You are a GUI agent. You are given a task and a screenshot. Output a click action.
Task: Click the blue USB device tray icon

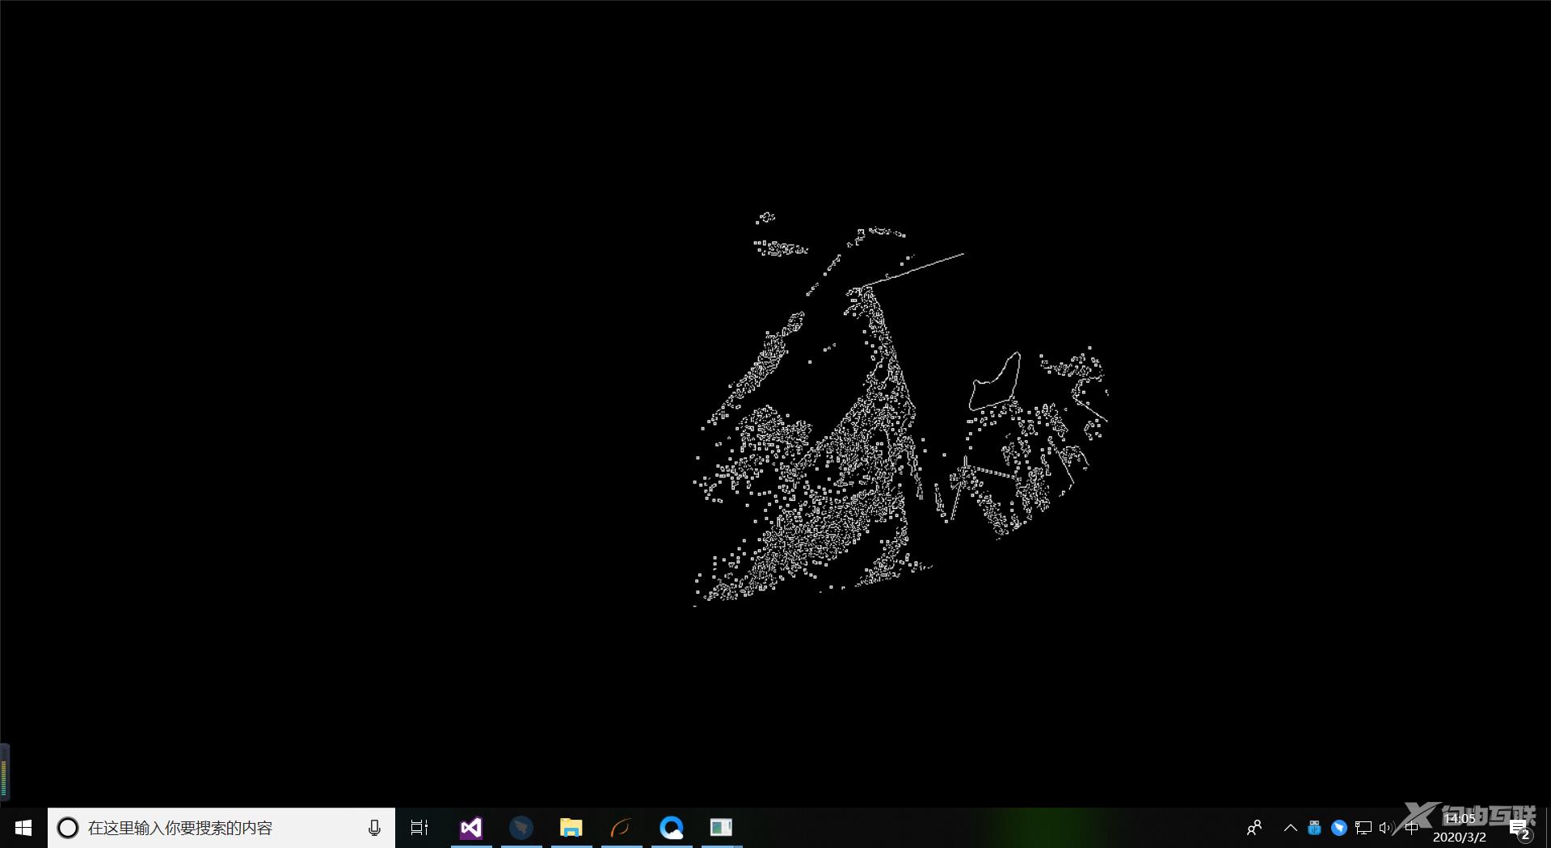[1314, 828]
